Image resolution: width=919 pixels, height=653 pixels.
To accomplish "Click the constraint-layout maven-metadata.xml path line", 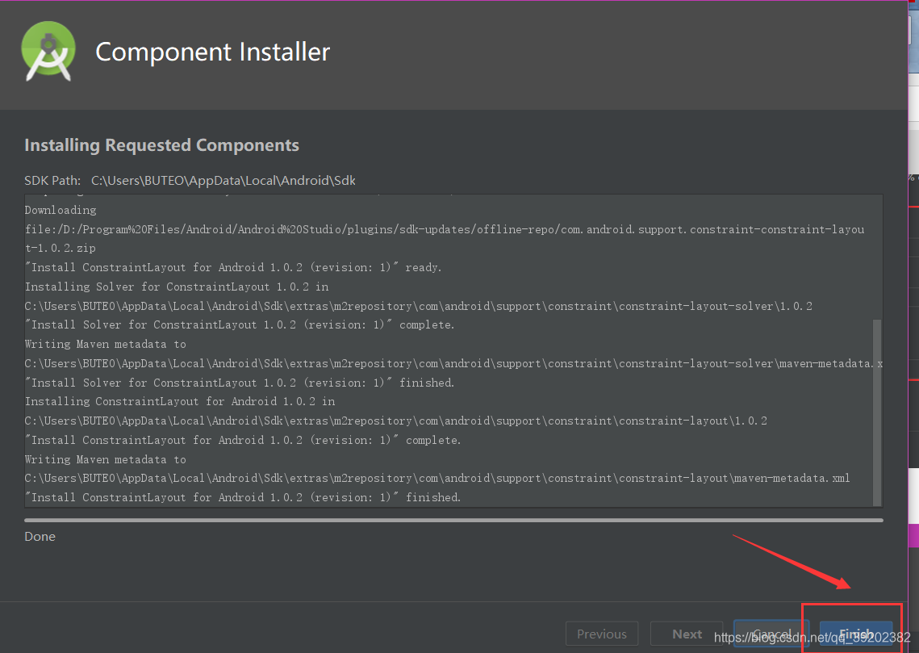I will [437, 479].
